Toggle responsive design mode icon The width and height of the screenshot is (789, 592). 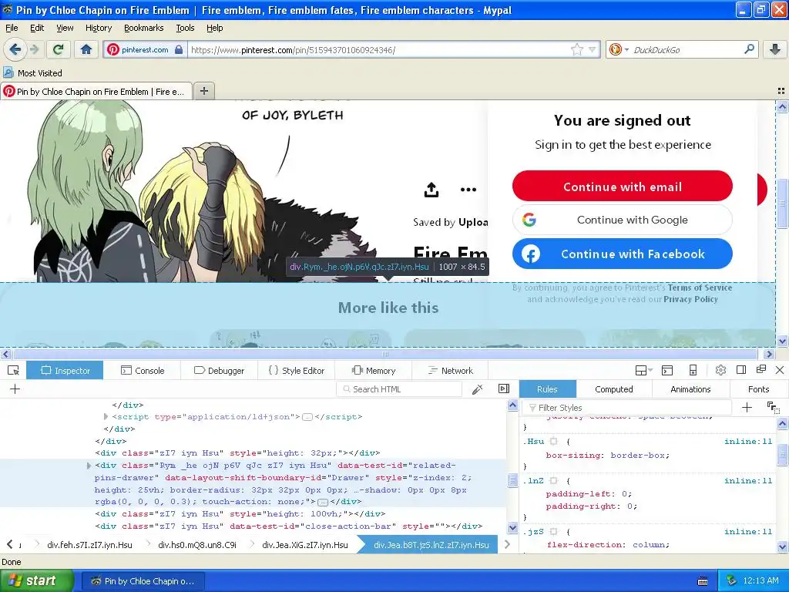(693, 370)
